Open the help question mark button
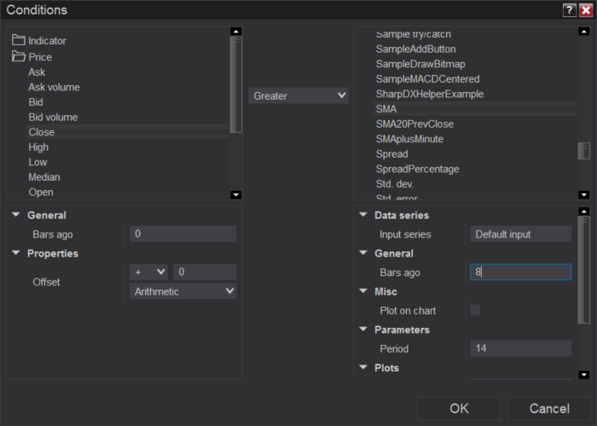 (569, 10)
